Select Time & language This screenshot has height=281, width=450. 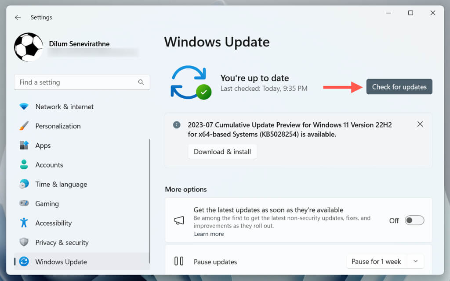click(61, 185)
